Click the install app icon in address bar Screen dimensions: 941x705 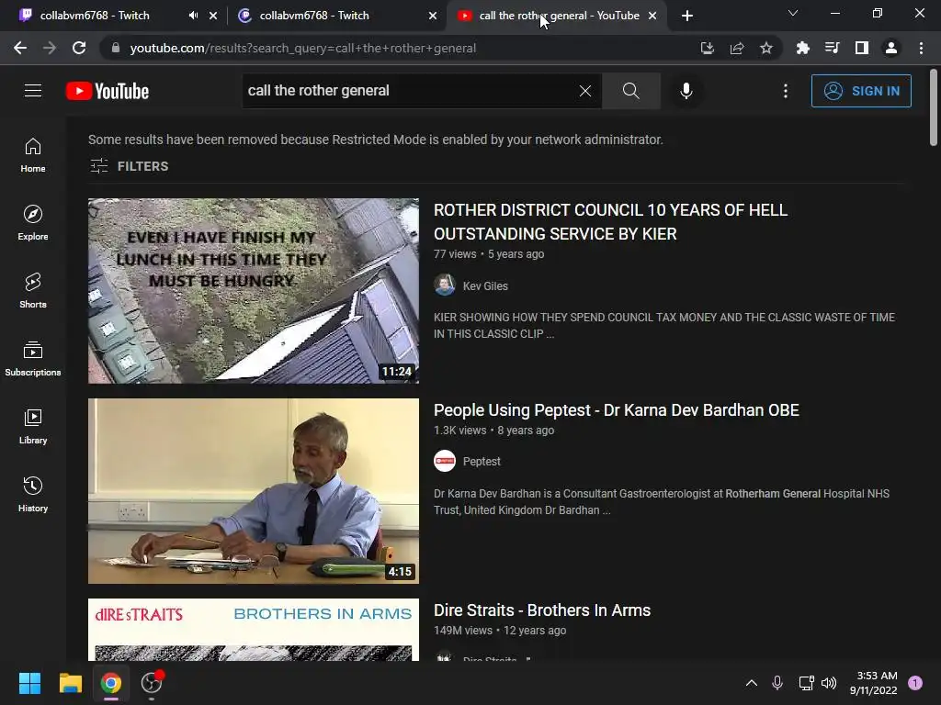(x=708, y=48)
